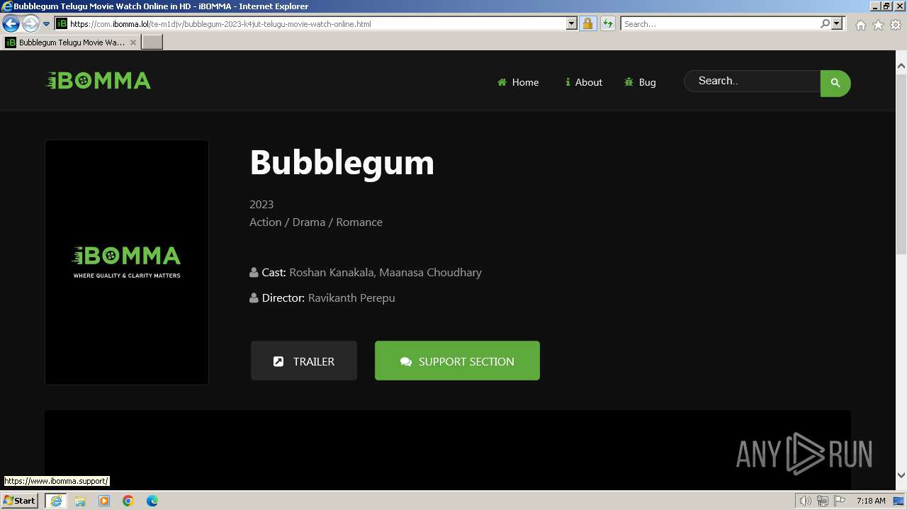This screenshot has width=907, height=510.
Task: Click the page scrollbar down arrow
Action: tap(901, 475)
